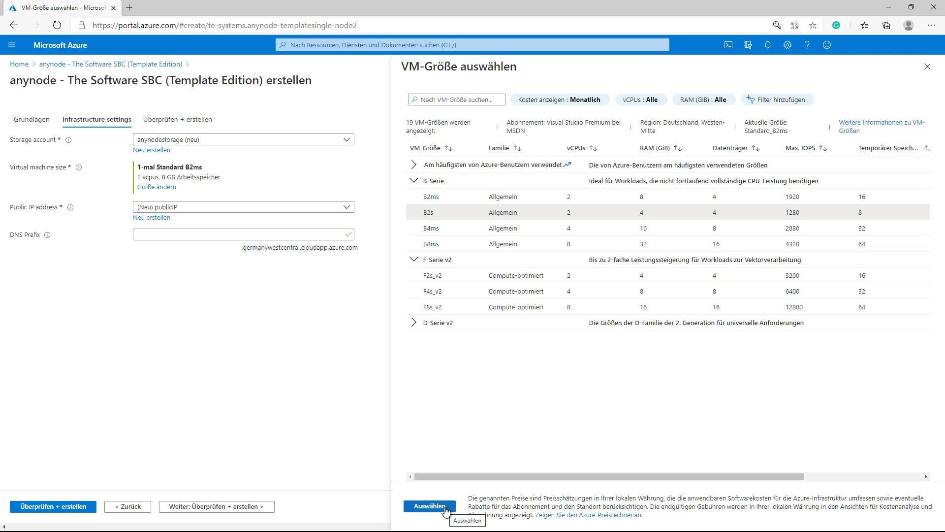Open browser collections icon

[x=886, y=25]
